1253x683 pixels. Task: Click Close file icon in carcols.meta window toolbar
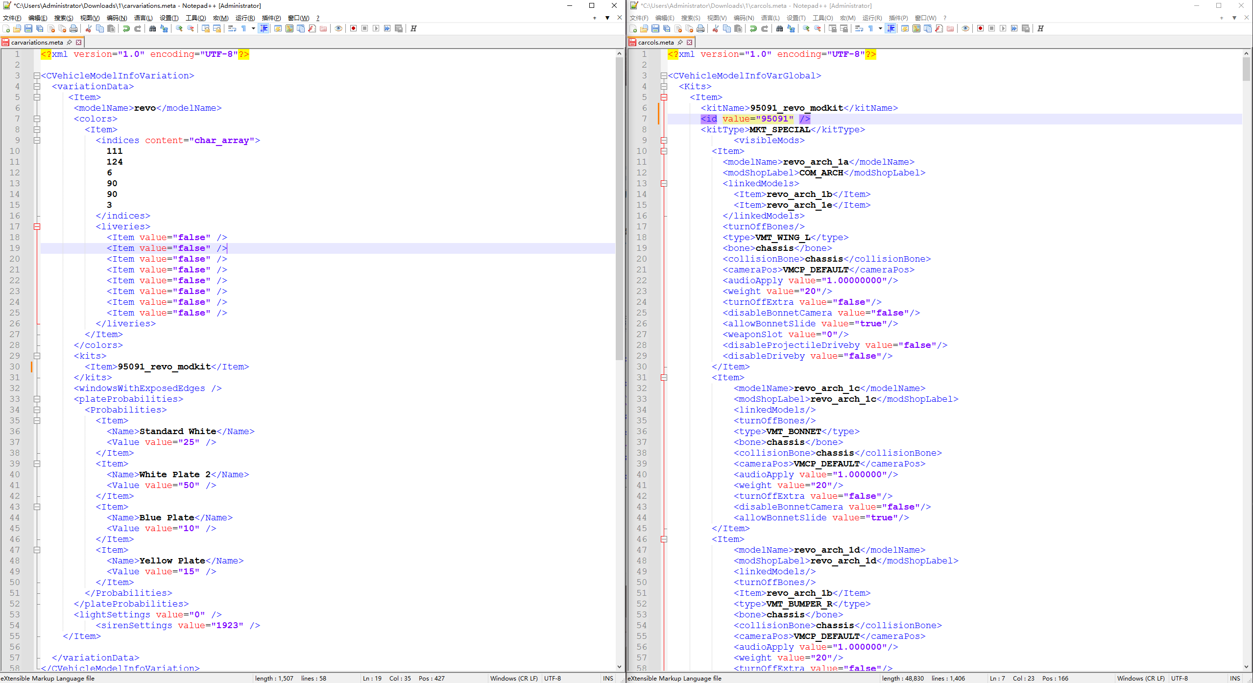point(678,28)
